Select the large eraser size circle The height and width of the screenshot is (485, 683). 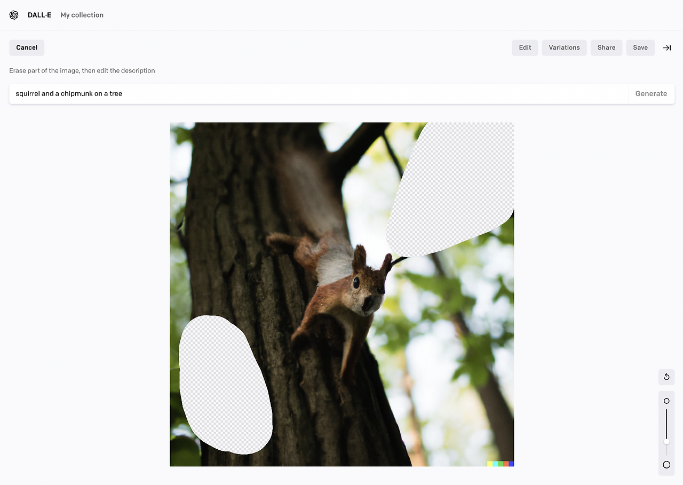[666, 465]
